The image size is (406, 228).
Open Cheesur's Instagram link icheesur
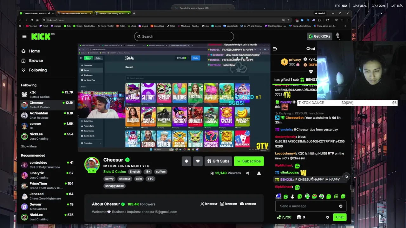(228, 204)
